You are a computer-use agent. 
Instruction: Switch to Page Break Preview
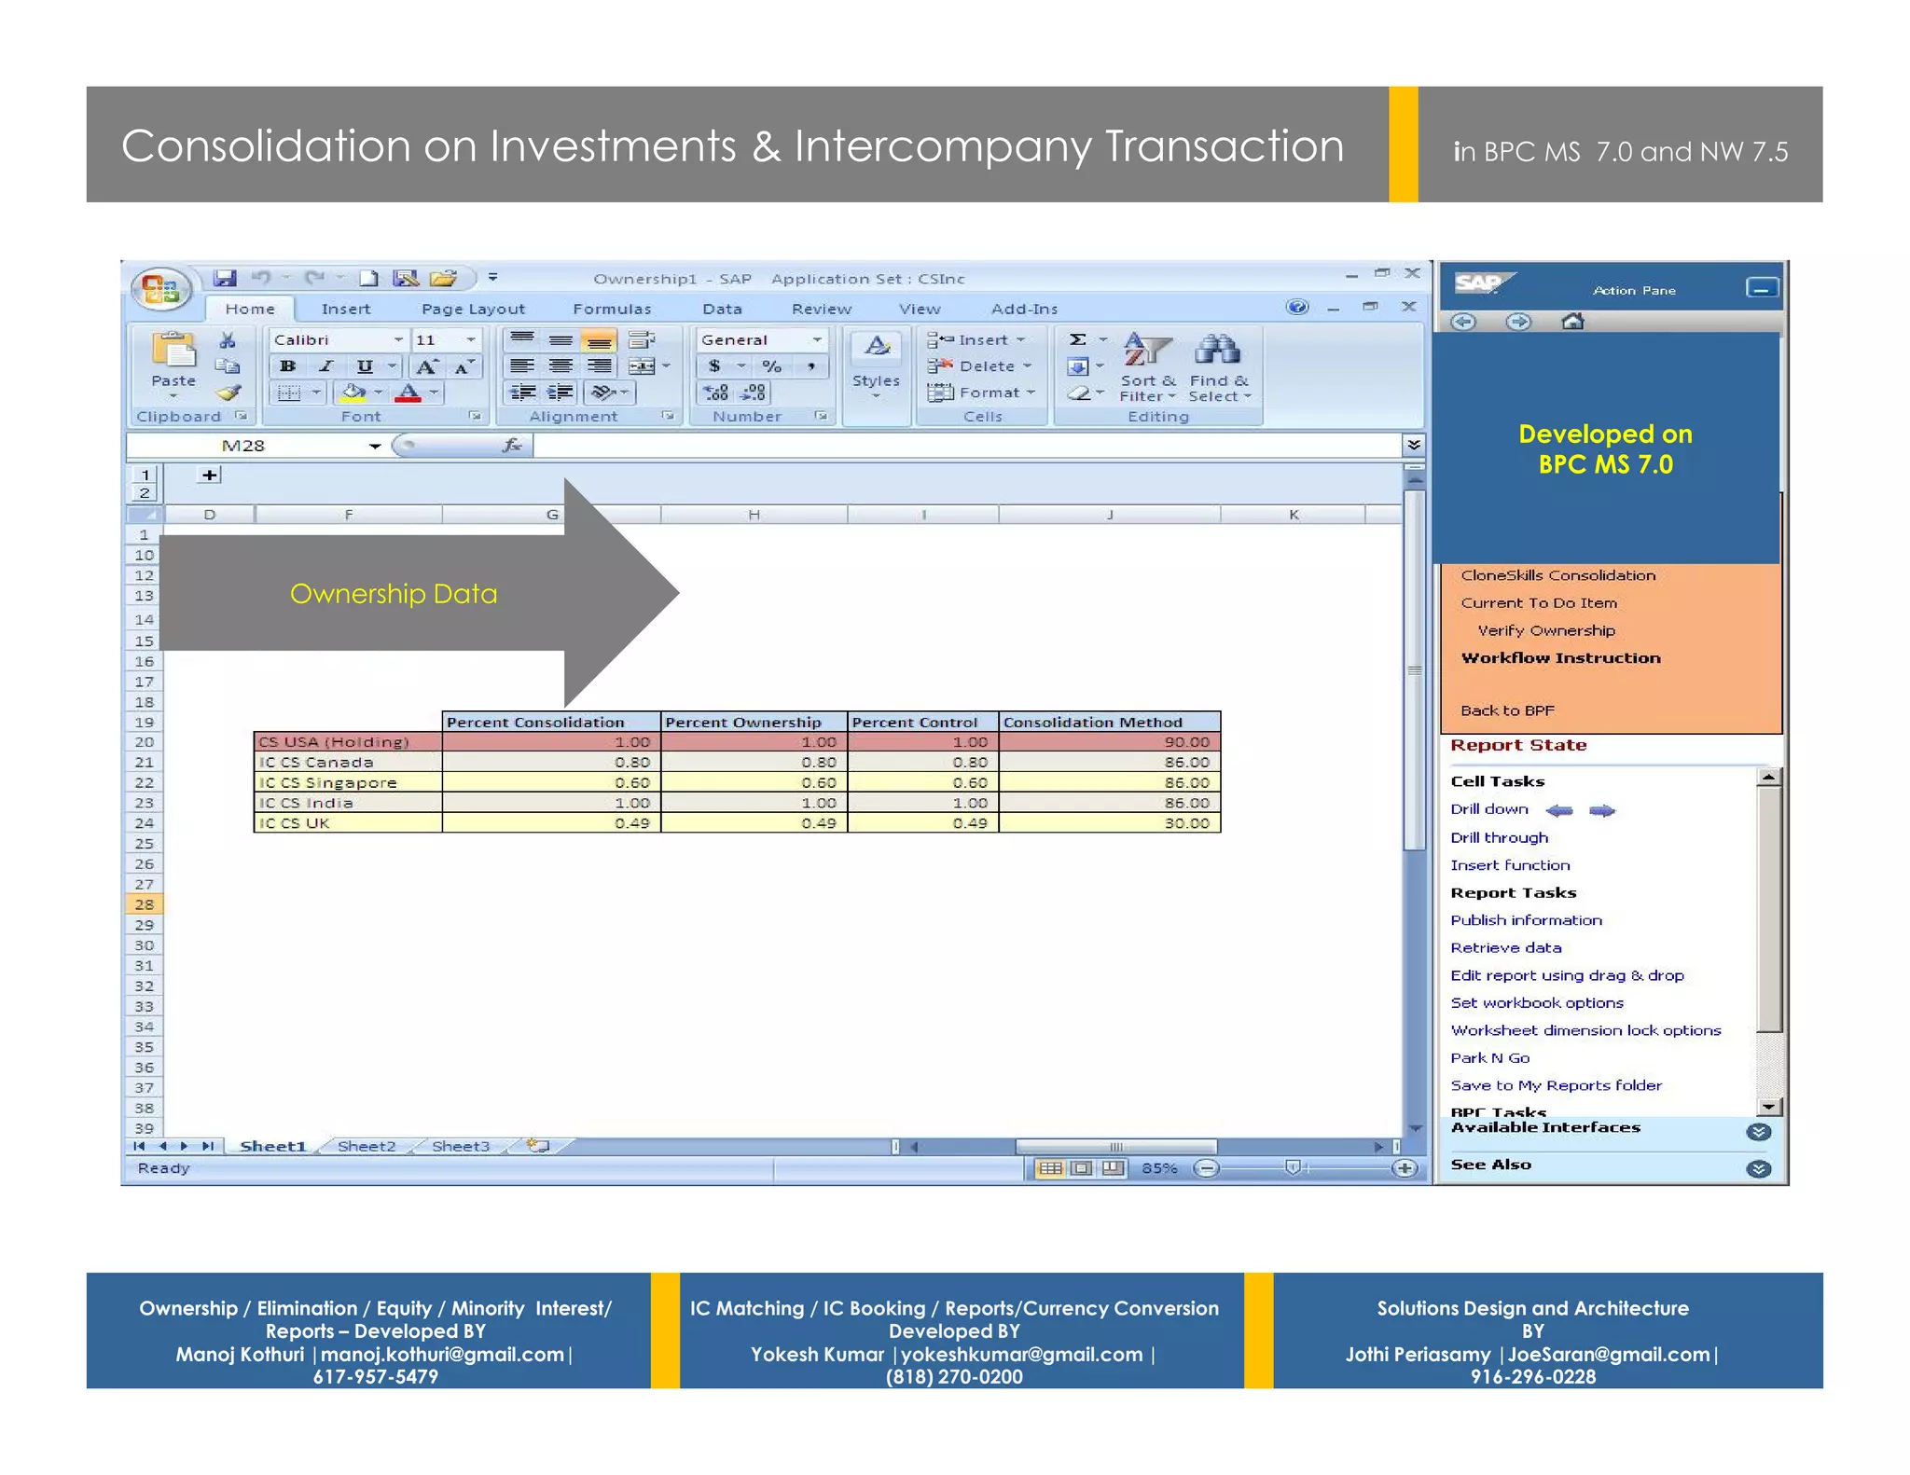tap(1113, 1168)
